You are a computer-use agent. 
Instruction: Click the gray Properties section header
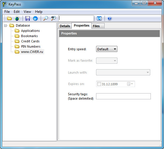click(x=110, y=33)
